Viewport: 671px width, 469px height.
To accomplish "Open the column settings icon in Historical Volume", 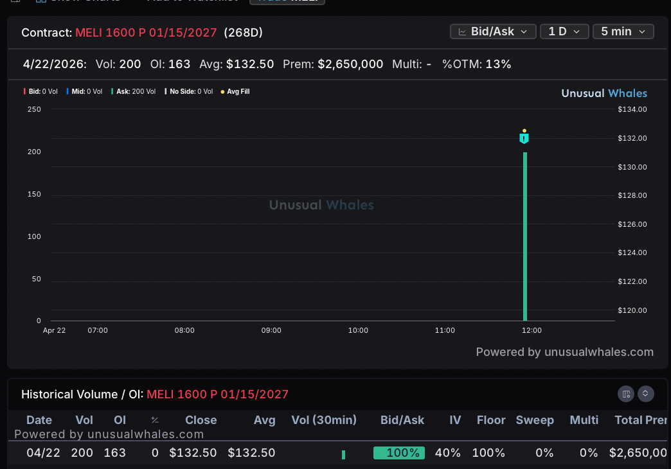I will (x=625, y=394).
